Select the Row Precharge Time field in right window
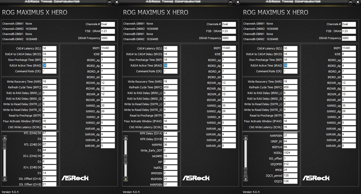Screen dimensions: 361x194 coord(290,60)
